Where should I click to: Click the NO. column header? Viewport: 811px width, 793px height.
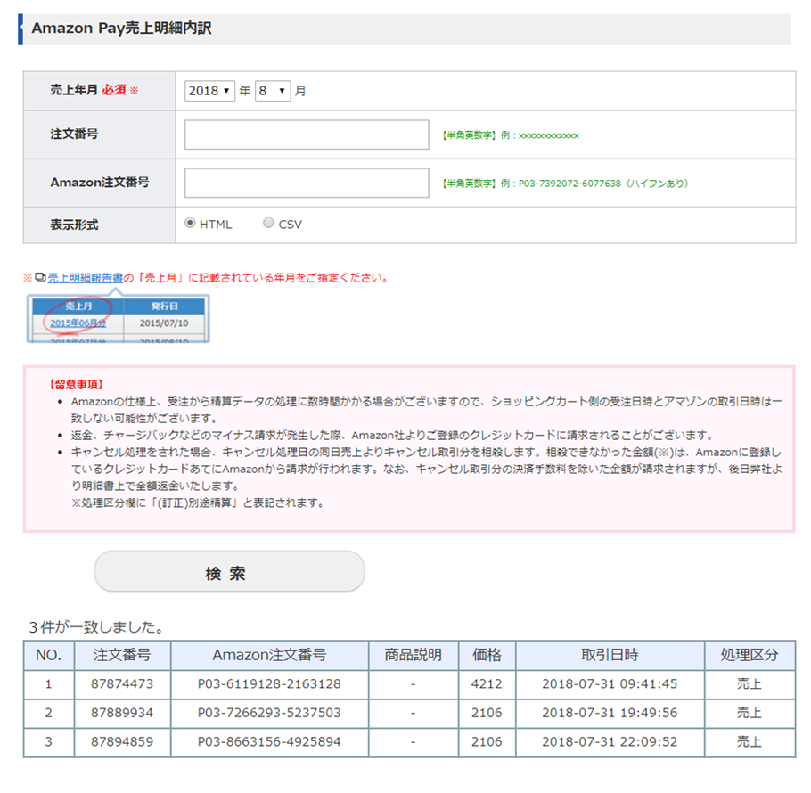(x=49, y=656)
